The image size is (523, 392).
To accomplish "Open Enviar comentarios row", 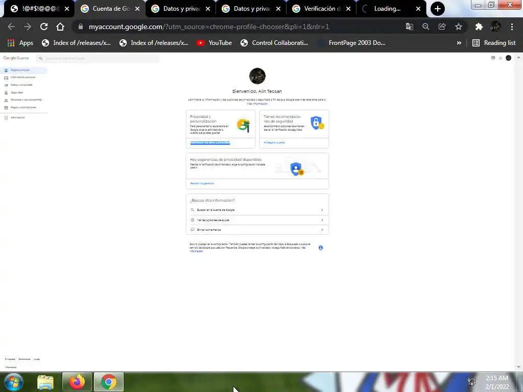I will [257, 230].
